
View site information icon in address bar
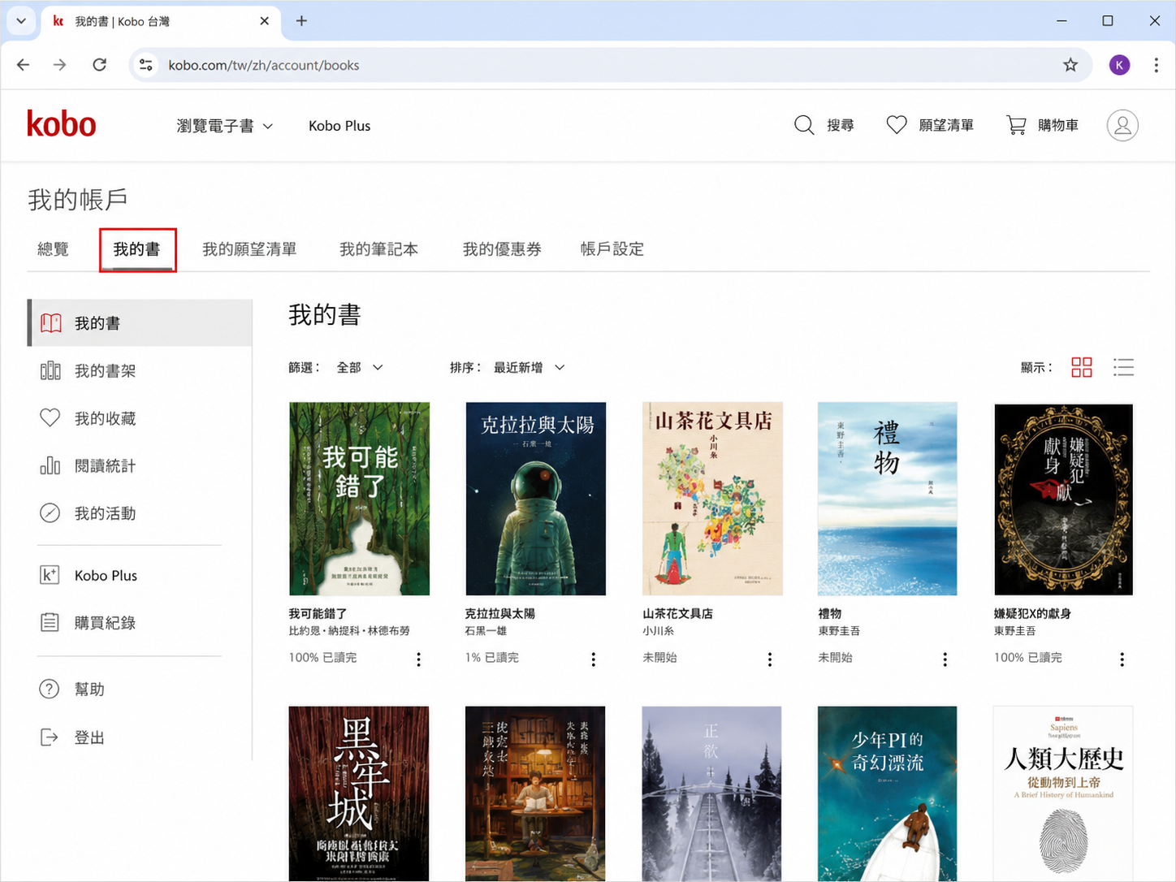[146, 65]
